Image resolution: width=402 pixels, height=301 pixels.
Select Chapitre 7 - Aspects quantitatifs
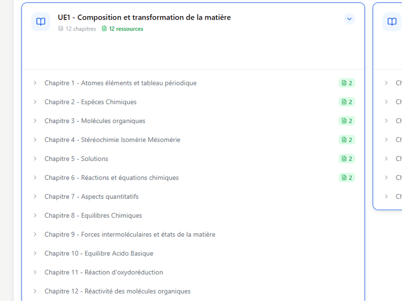point(91,197)
